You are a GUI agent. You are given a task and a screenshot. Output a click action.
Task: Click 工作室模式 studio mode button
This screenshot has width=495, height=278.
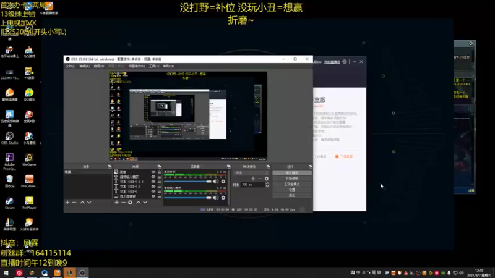tap(292, 184)
